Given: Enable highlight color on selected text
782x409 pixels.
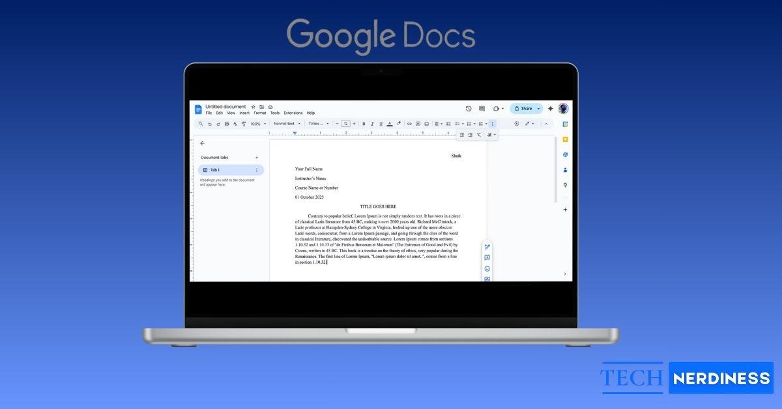Looking at the screenshot, I should [399, 124].
